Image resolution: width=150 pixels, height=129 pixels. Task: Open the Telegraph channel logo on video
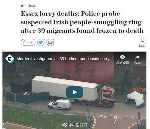coord(10,59)
